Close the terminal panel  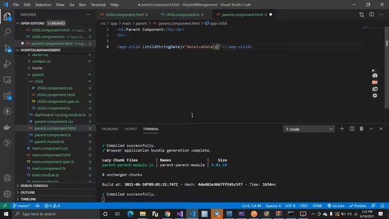tap(381, 128)
